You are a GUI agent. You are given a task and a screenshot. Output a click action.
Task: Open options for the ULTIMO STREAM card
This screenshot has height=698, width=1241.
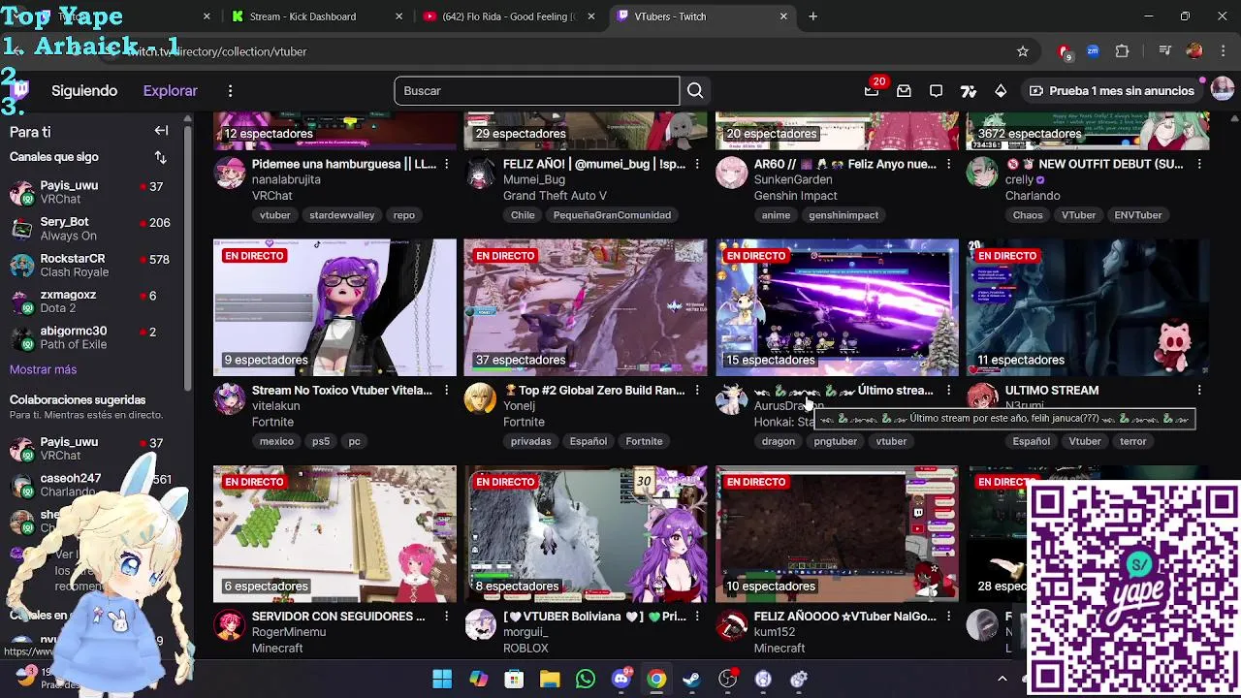click(1199, 390)
